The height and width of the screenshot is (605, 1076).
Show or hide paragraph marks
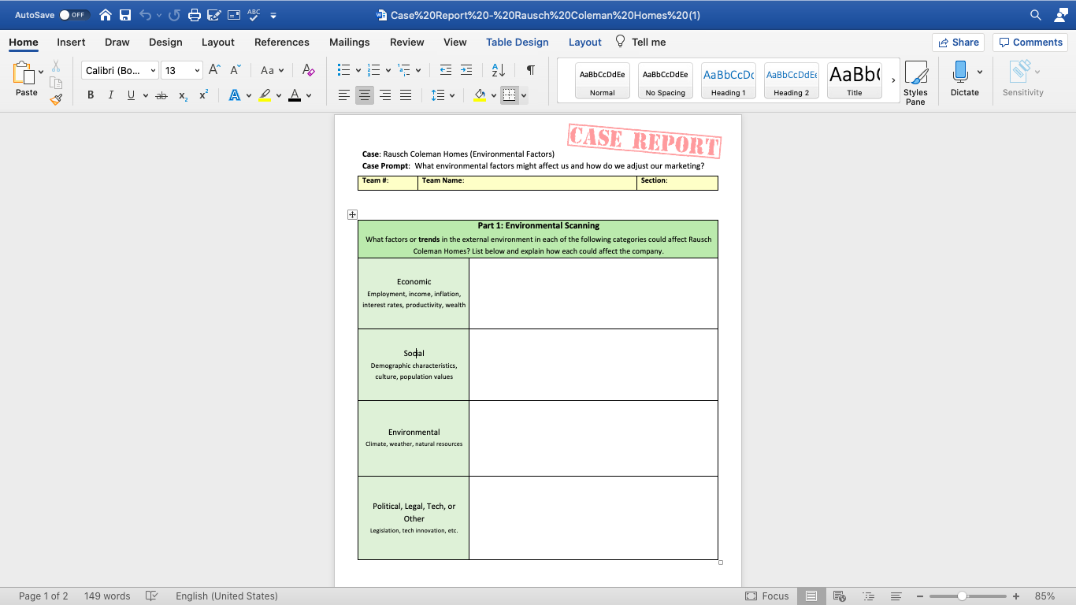click(x=530, y=70)
